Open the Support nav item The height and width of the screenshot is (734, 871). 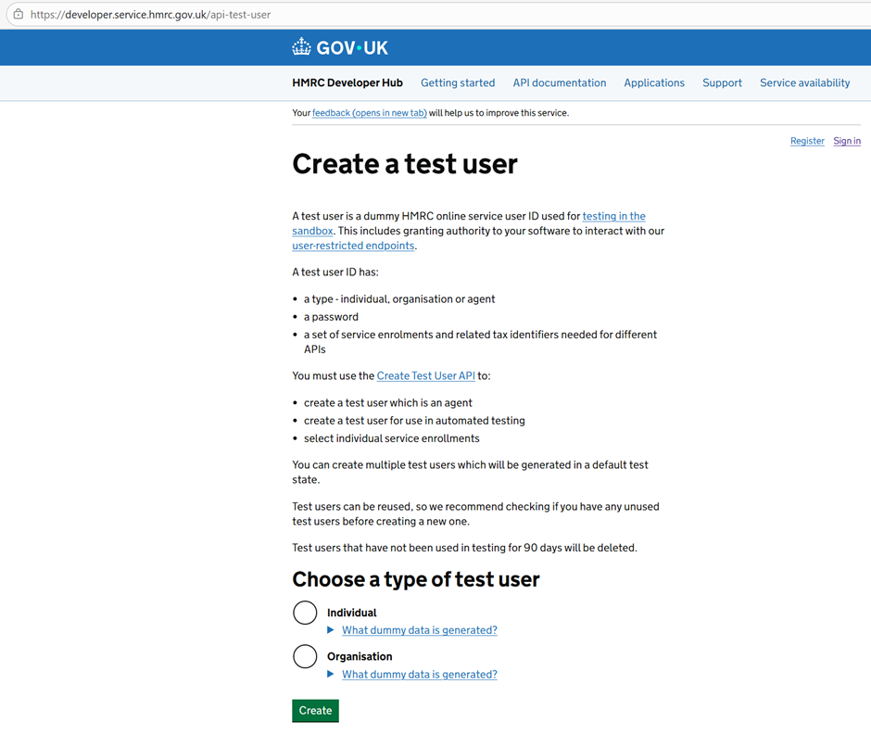tap(722, 82)
